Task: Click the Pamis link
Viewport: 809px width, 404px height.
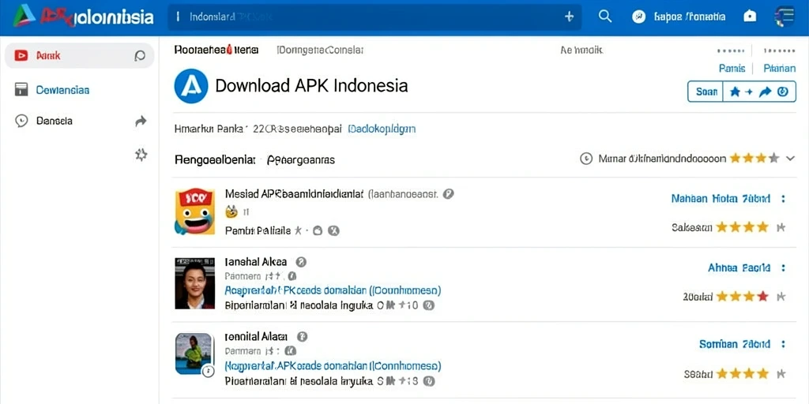Action: (x=732, y=69)
